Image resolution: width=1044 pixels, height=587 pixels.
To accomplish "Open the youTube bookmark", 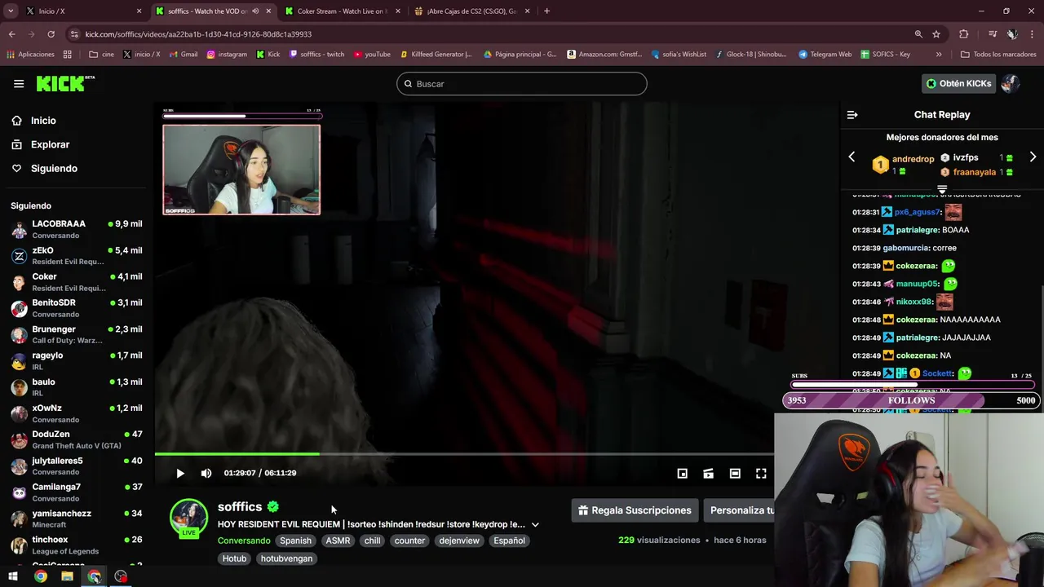I will pyautogui.click(x=372, y=55).
